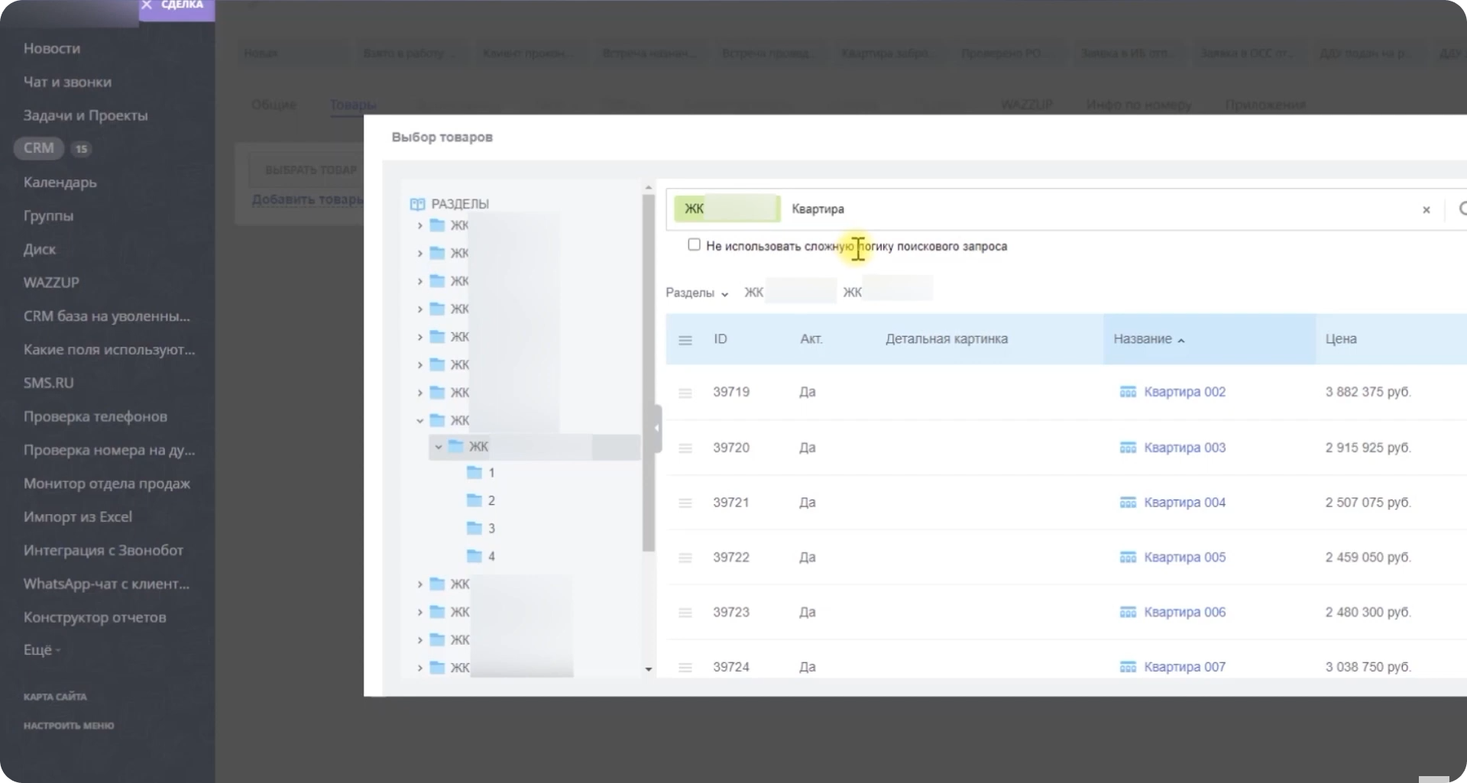The height and width of the screenshot is (783, 1467).
Task: Click the search input containing Квартира
Action: (x=1070, y=209)
